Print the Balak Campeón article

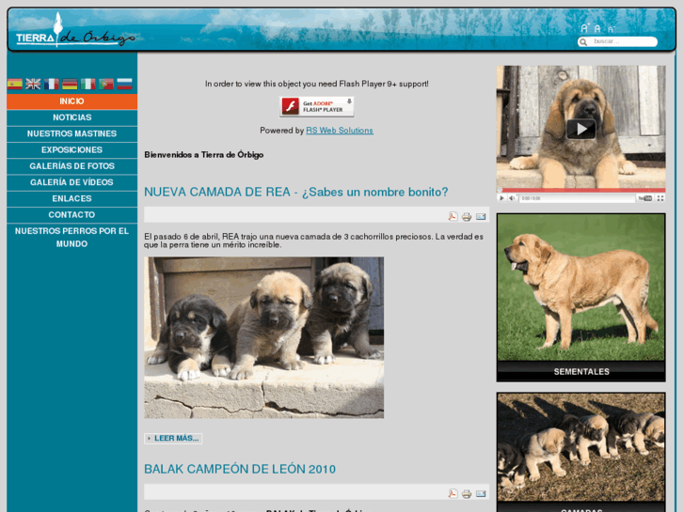click(x=467, y=494)
